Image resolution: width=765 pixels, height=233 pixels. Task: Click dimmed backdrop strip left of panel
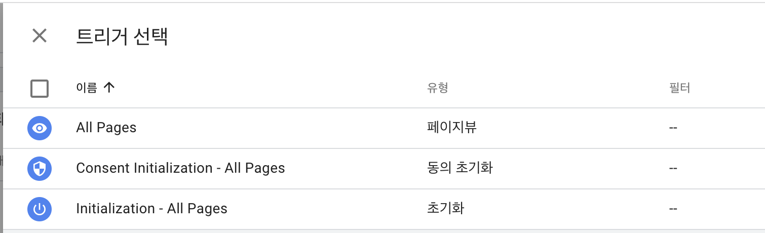(x=2, y=116)
